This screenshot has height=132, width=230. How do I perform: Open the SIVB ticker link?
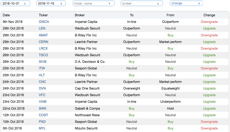42,62
